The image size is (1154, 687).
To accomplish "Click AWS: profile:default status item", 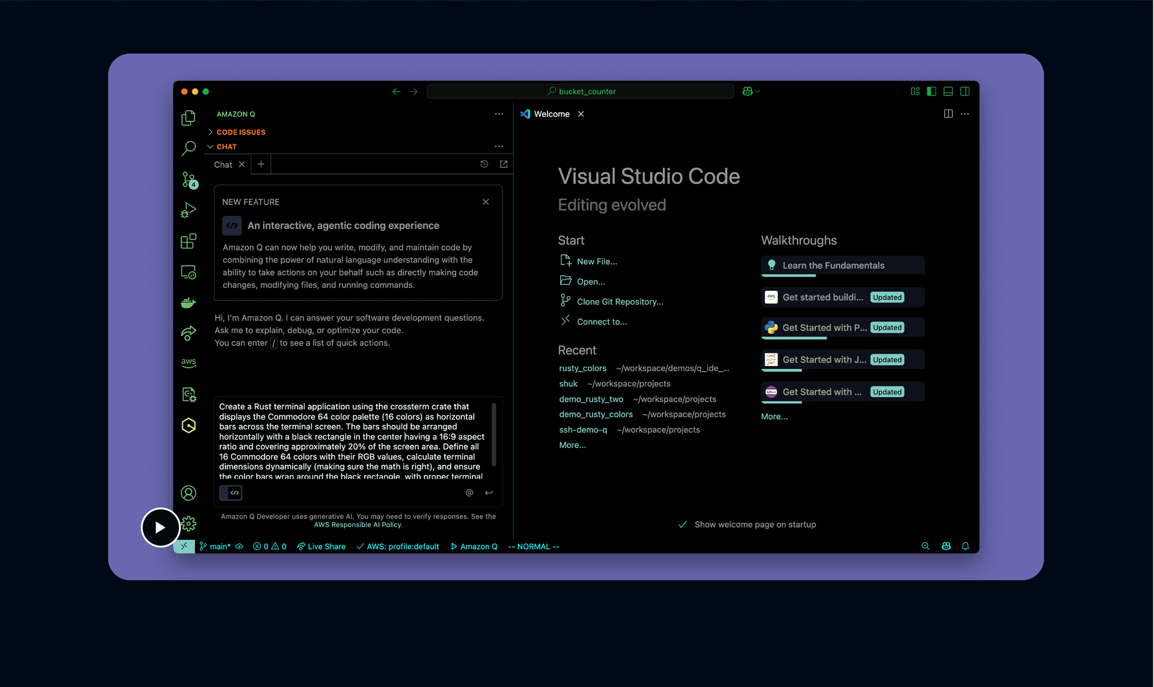I will pos(398,546).
